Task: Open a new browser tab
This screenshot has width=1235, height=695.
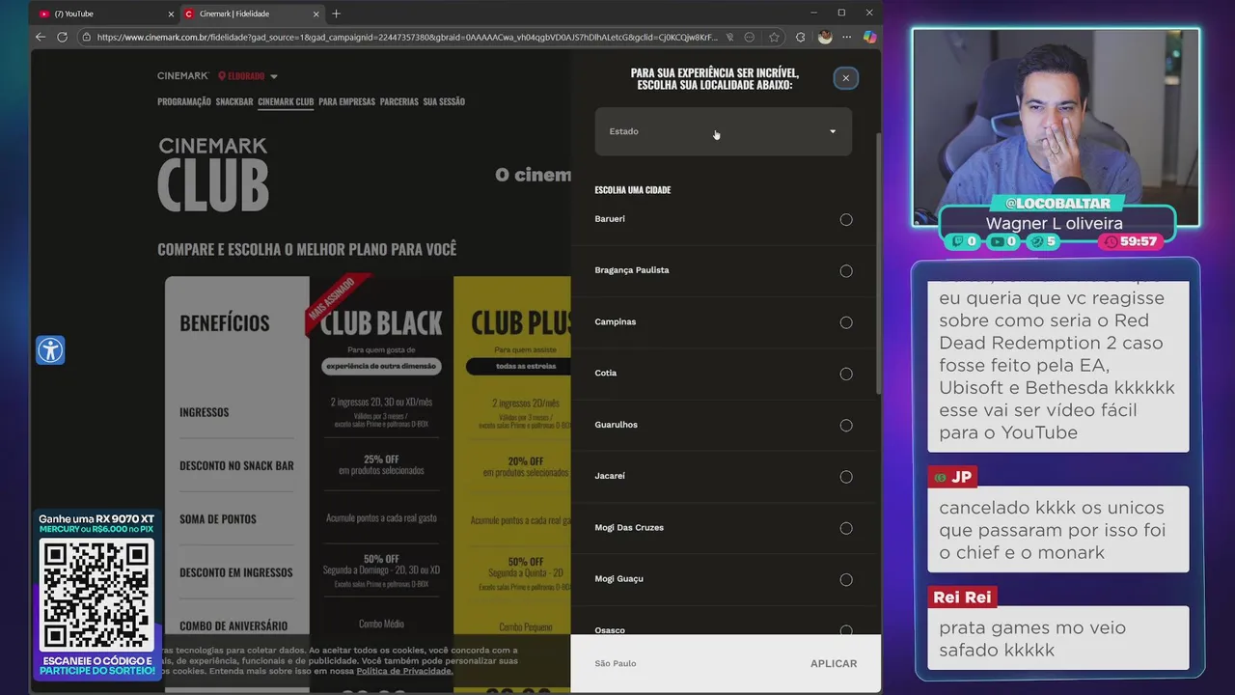Action: click(336, 14)
